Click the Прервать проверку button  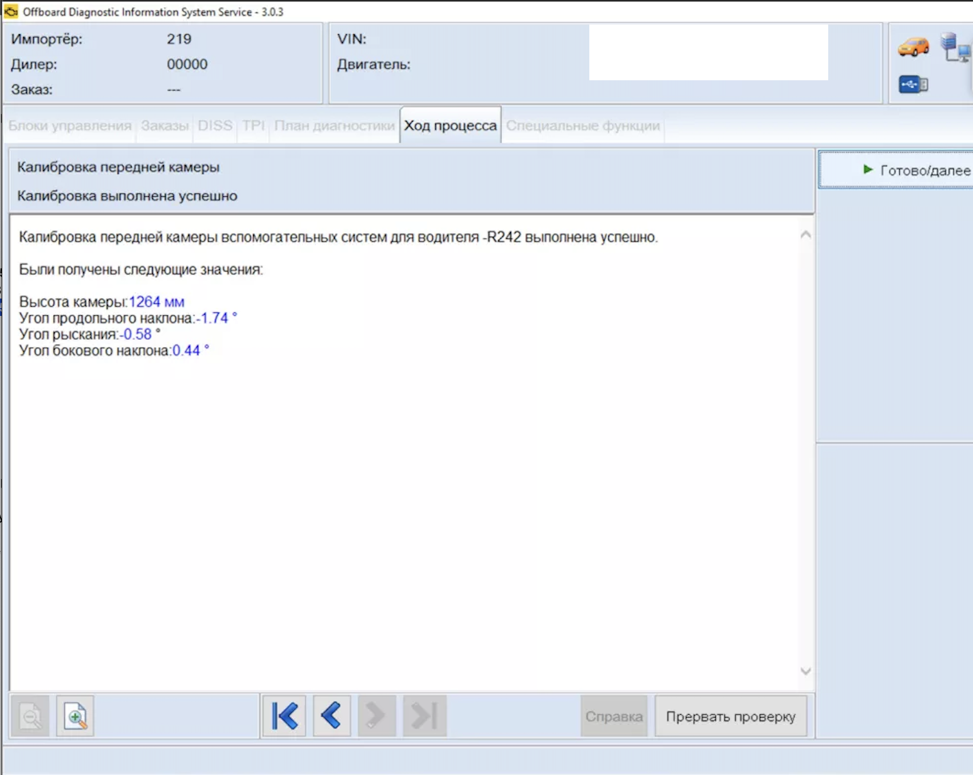pos(731,716)
